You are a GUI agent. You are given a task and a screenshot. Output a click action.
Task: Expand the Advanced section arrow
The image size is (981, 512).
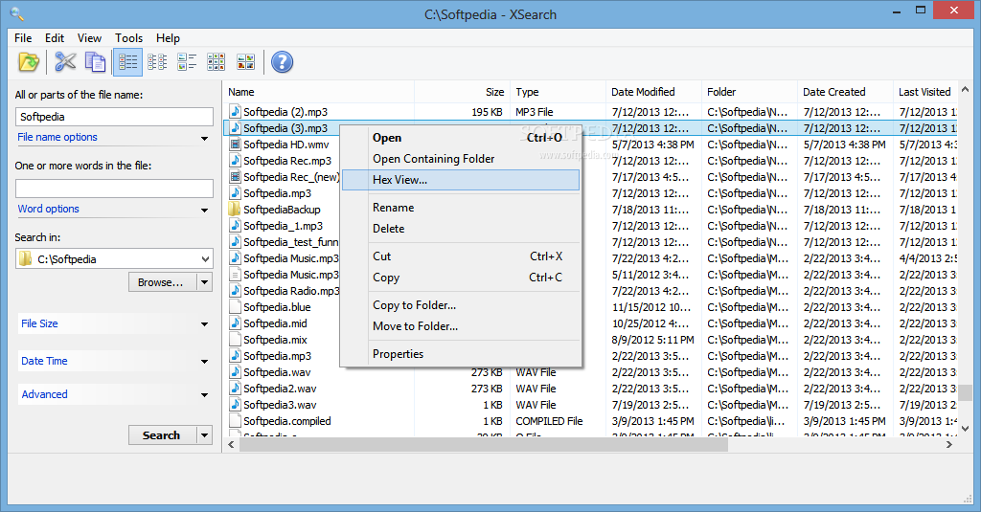pyautogui.click(x=205, y=395)
